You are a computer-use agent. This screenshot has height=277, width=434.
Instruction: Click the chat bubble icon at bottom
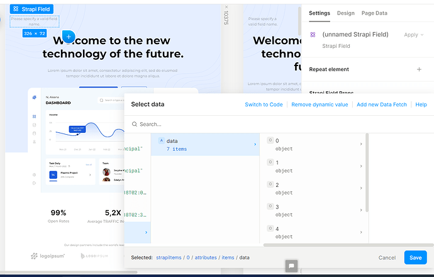(x=291, y=266)
